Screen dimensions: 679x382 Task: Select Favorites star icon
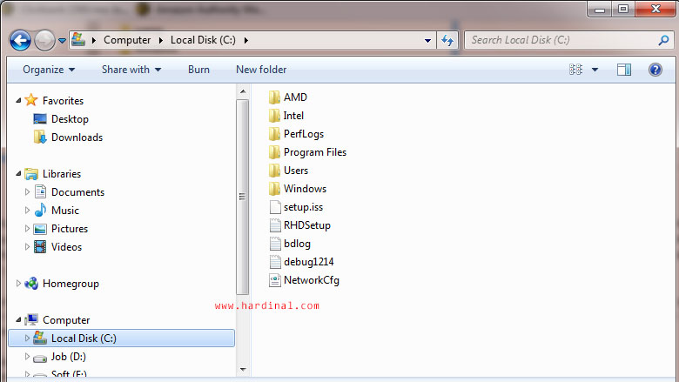tap(31, 100)
